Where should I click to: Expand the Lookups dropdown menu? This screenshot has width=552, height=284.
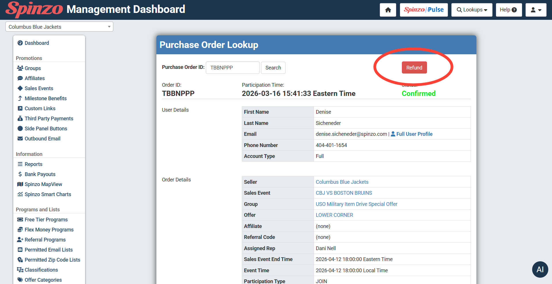(471, 10)
